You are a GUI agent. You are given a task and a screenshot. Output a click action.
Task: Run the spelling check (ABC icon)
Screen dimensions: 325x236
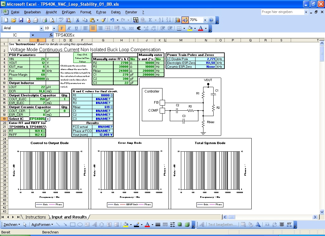[61, 20]
